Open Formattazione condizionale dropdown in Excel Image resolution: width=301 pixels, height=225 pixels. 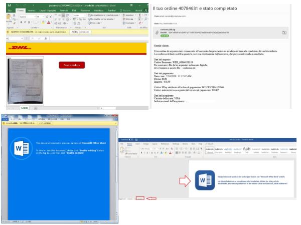tap(104, 15)
